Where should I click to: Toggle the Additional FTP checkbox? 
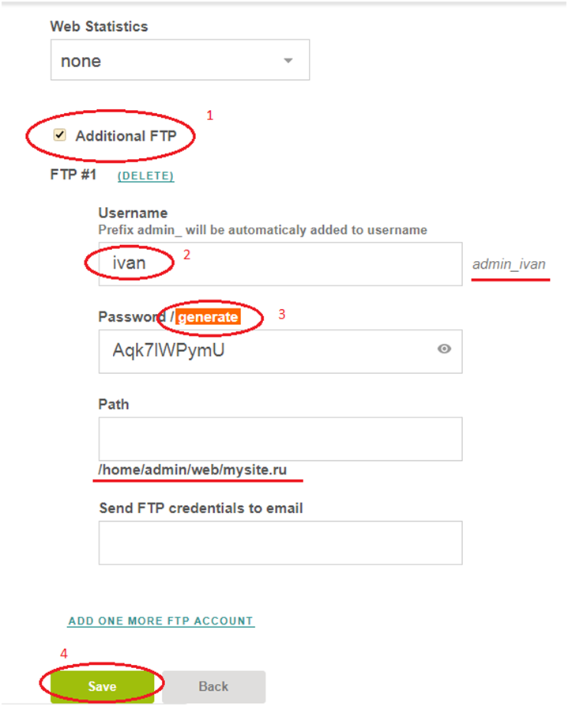pos(59,135)
